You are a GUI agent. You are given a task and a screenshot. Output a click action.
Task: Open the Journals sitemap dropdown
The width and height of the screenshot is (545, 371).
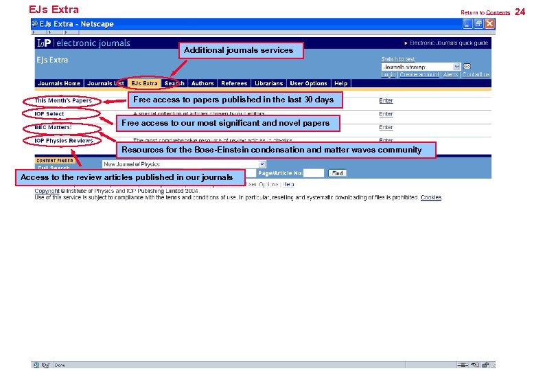pyautogui.click(x=421, y=67)
